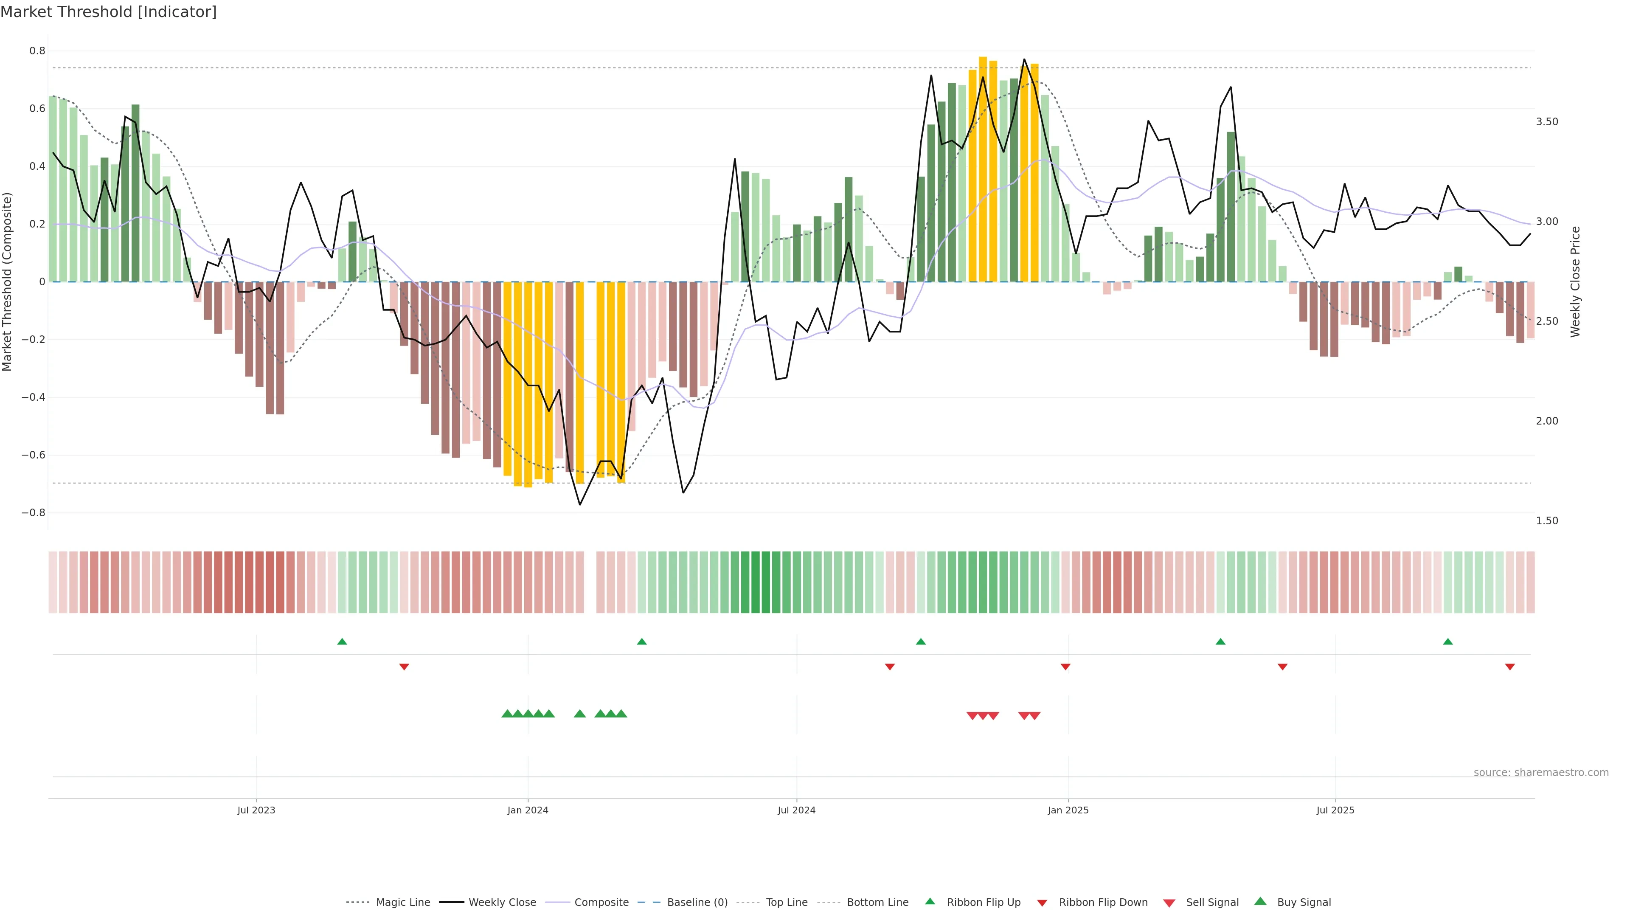Click the isolated buy signal triangle in early 2024
Screen dimensions: 1630x917
[x=579, y=714]
